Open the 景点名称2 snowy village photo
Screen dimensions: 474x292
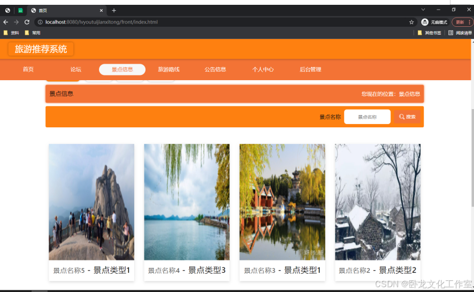pos(378,202)
